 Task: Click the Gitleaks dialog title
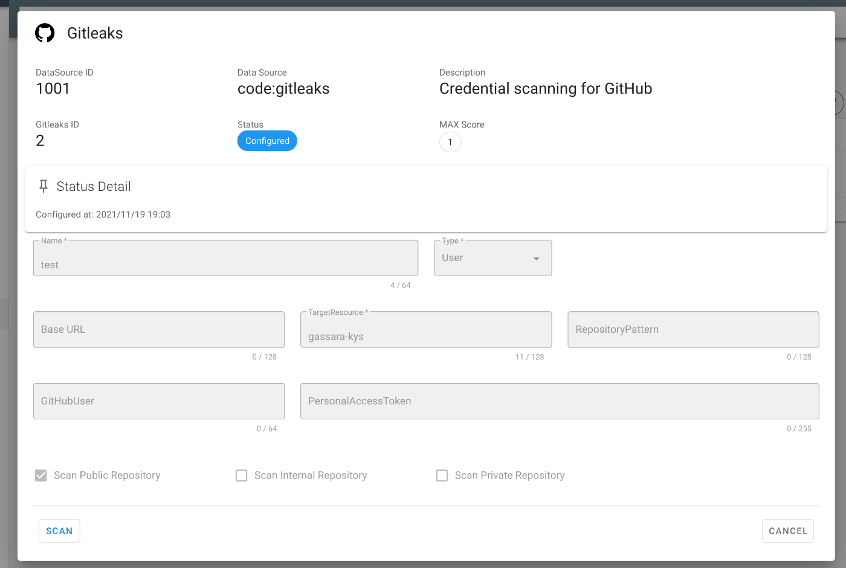95,33
